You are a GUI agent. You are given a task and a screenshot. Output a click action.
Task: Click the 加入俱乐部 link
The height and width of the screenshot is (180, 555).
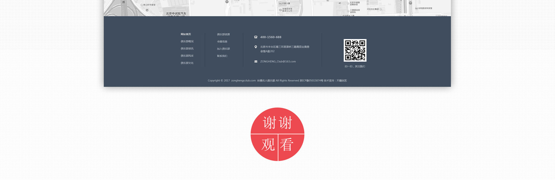223,49
